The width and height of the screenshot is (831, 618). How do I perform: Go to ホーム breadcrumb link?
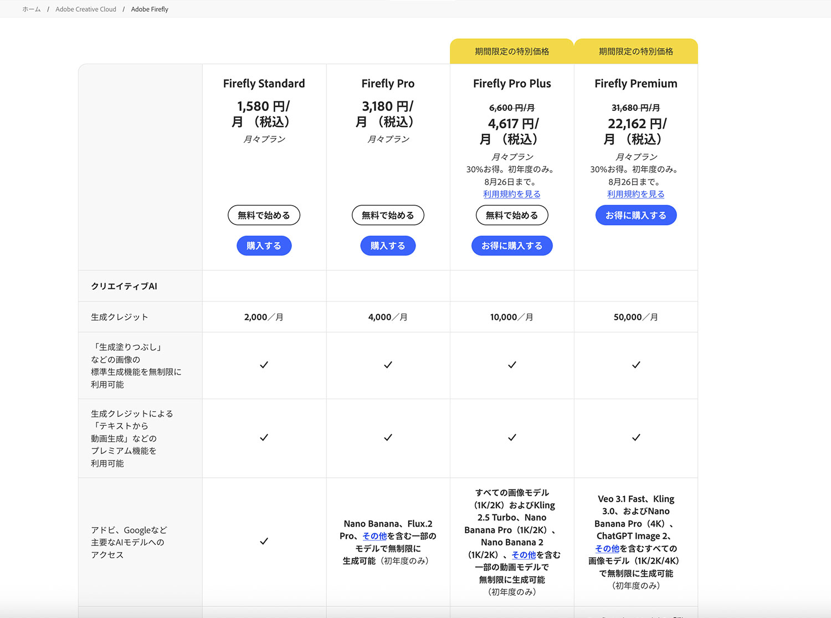(x=32, y=9)
